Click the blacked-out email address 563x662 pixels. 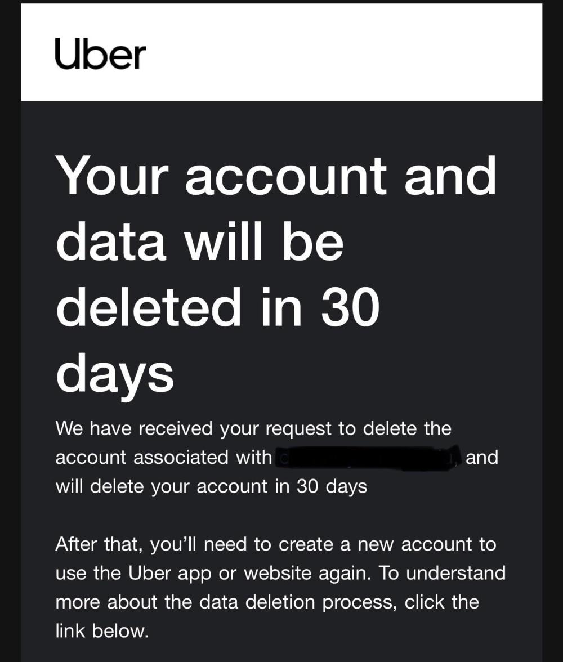click(368, 457)
